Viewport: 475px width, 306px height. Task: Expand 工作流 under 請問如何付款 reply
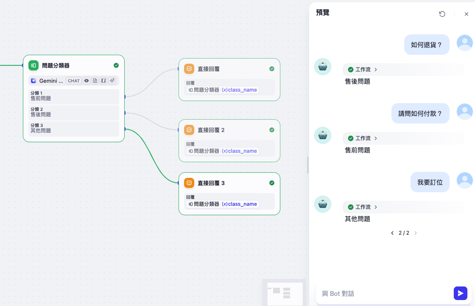point(363,138)
